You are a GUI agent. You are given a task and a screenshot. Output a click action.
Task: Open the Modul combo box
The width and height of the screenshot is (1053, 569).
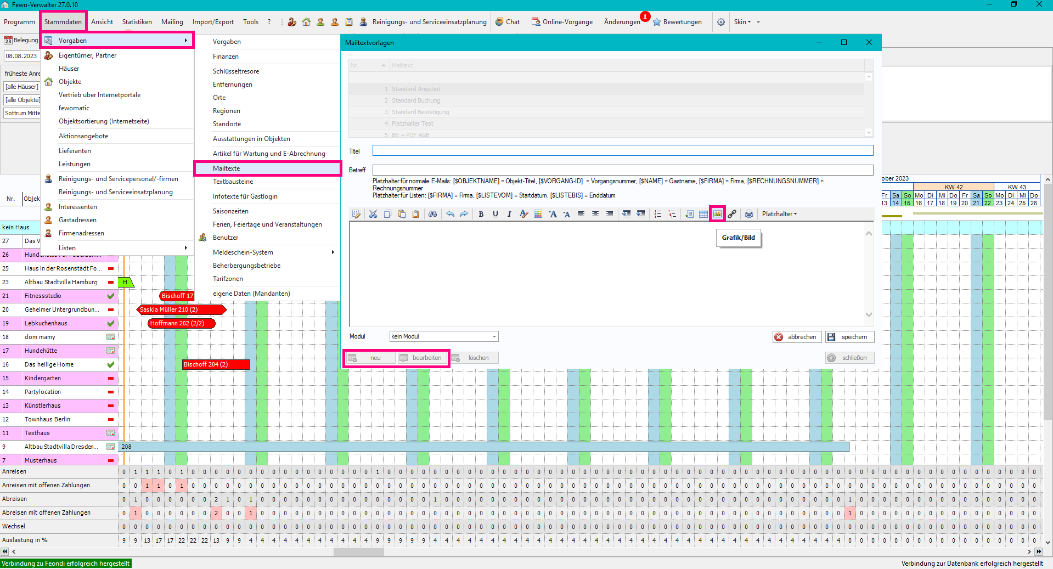444,336
